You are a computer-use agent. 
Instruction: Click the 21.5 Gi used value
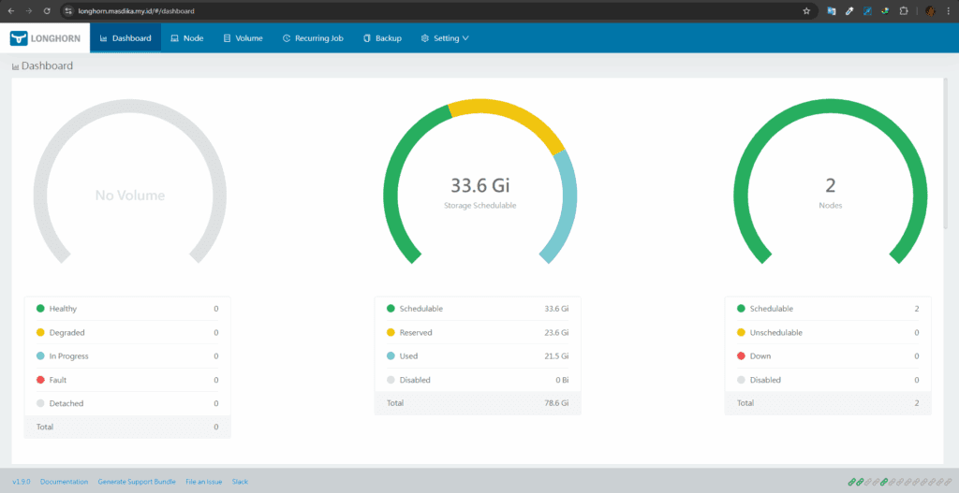click(556, 356)
